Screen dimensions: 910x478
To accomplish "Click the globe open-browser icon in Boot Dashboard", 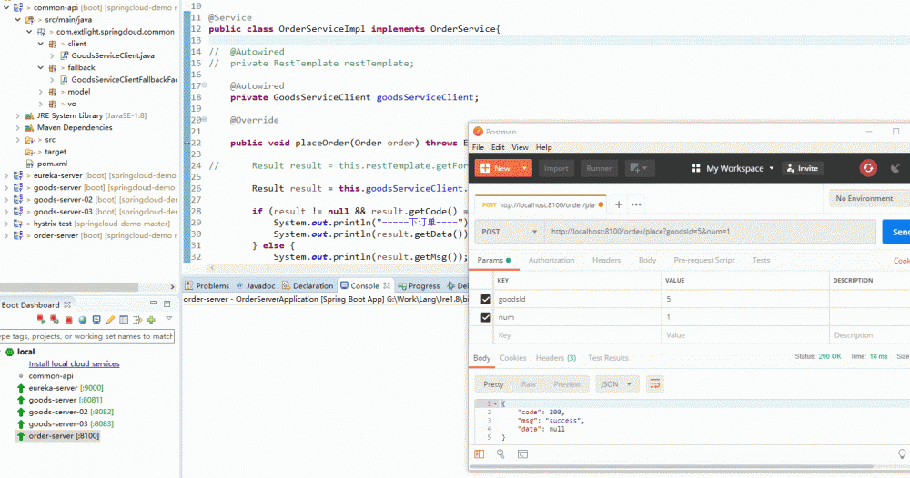I will 82,320.
